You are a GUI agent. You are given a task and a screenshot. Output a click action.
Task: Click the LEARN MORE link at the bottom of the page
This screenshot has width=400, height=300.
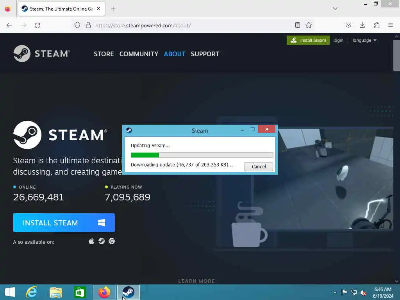196,281
